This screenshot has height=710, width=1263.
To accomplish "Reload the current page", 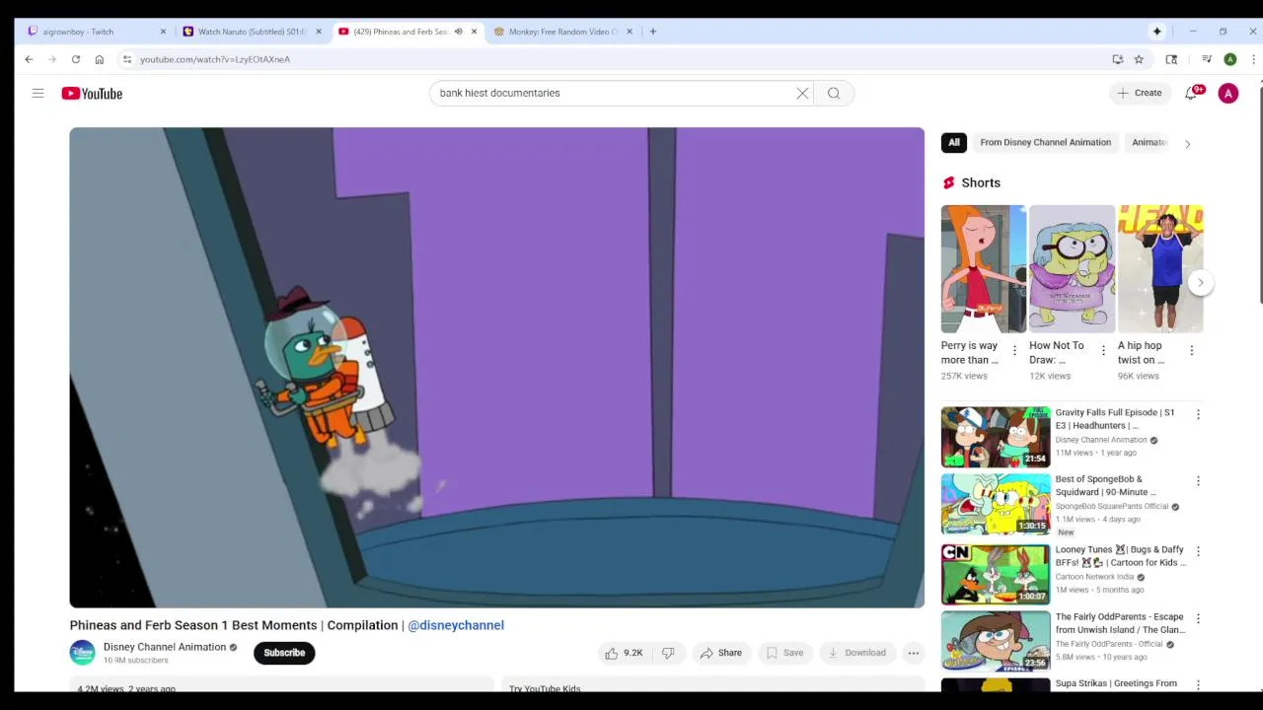I will (x=75, y=59).
